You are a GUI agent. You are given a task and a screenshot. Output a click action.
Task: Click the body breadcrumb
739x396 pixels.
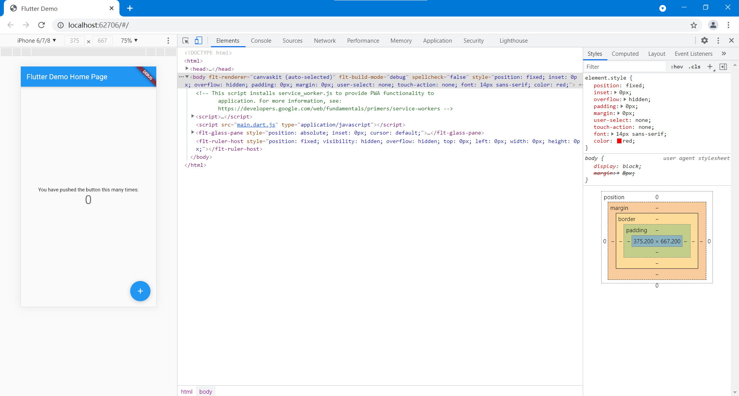[x=206, y=391]
